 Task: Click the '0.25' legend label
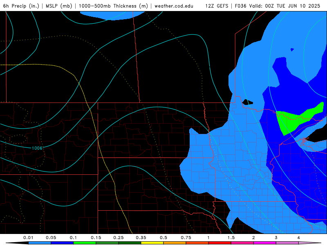[119, 238]
